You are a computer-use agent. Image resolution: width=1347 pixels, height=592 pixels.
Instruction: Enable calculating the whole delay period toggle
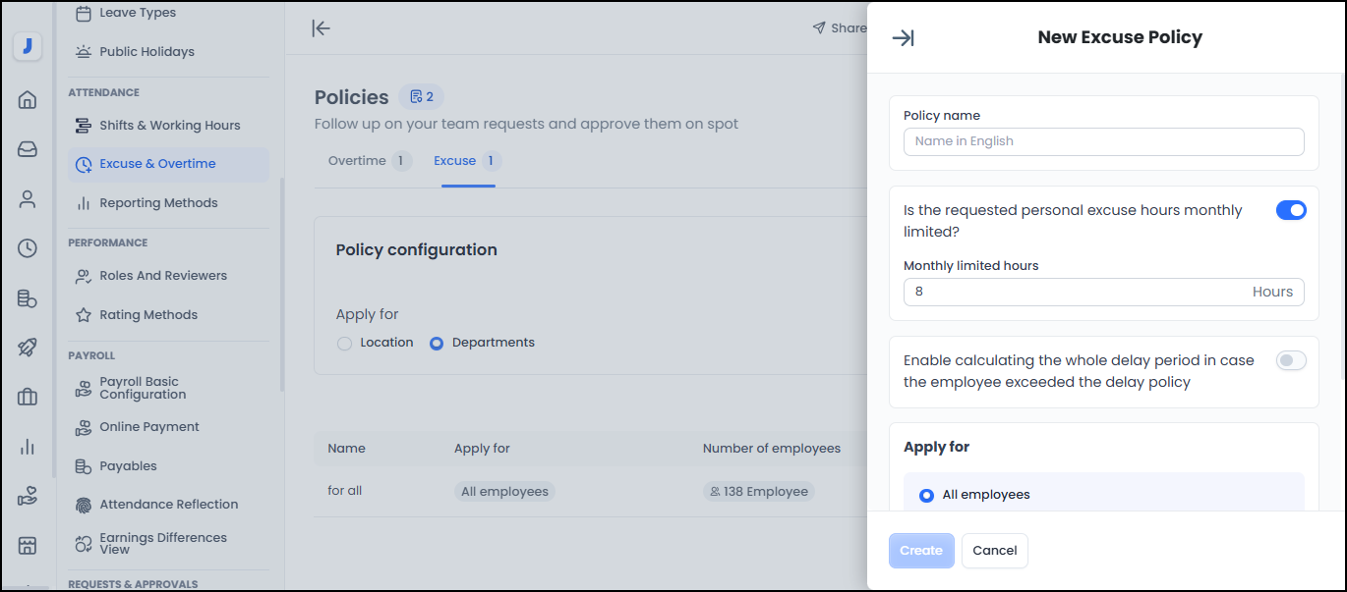pos(1290,360)
